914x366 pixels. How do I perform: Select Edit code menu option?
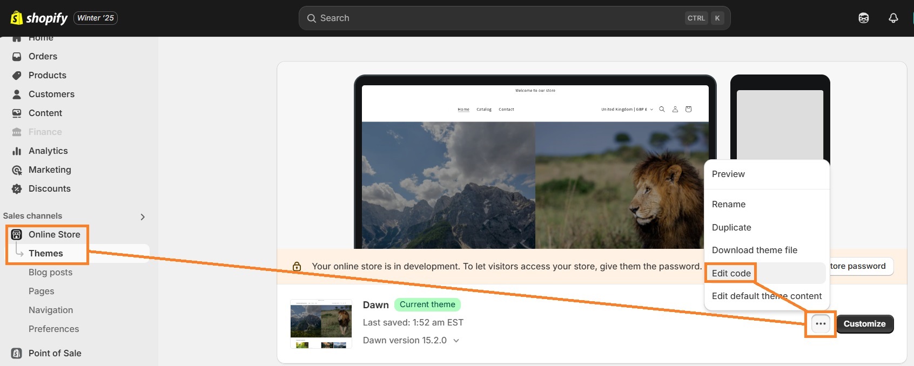tap(731, 273)
